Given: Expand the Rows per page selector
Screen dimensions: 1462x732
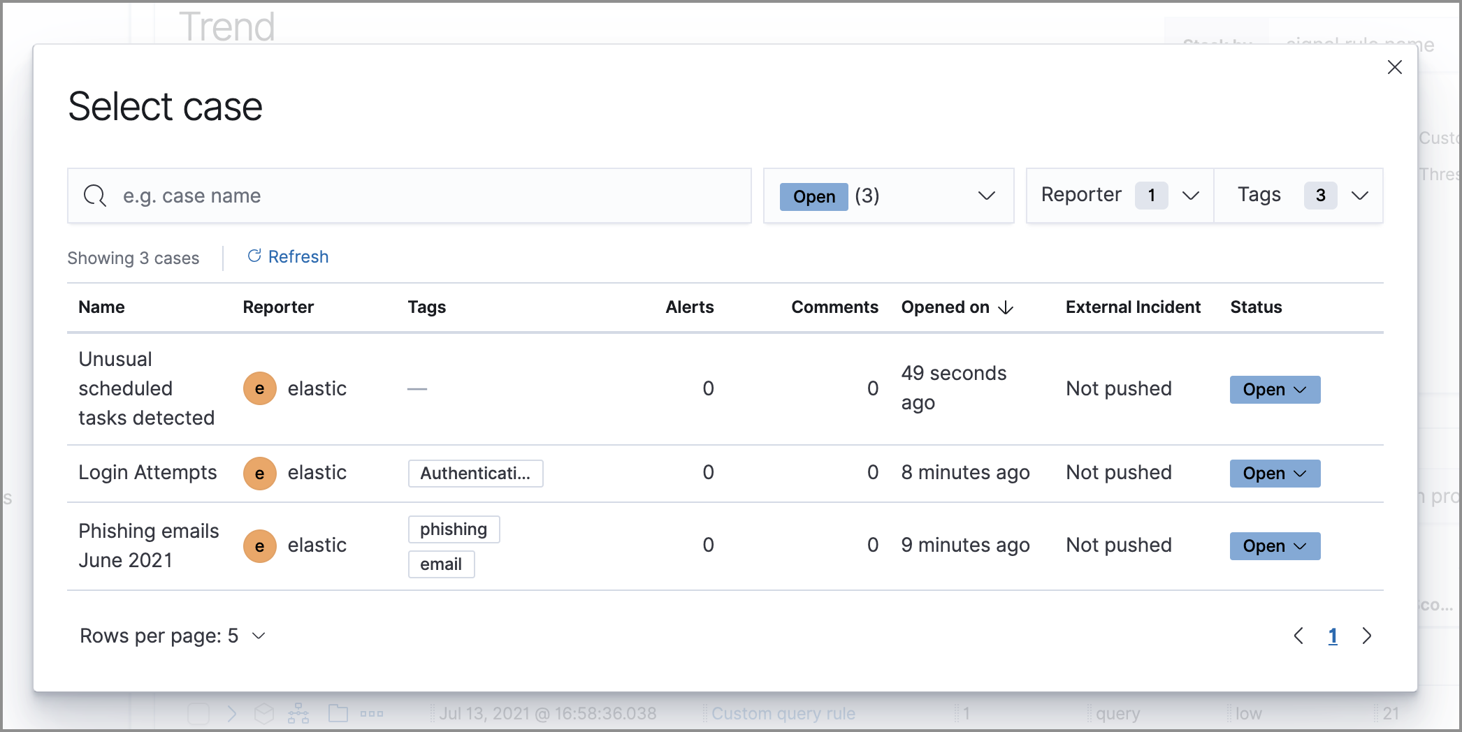Looking at the screenshot, I should coord(172,636).
